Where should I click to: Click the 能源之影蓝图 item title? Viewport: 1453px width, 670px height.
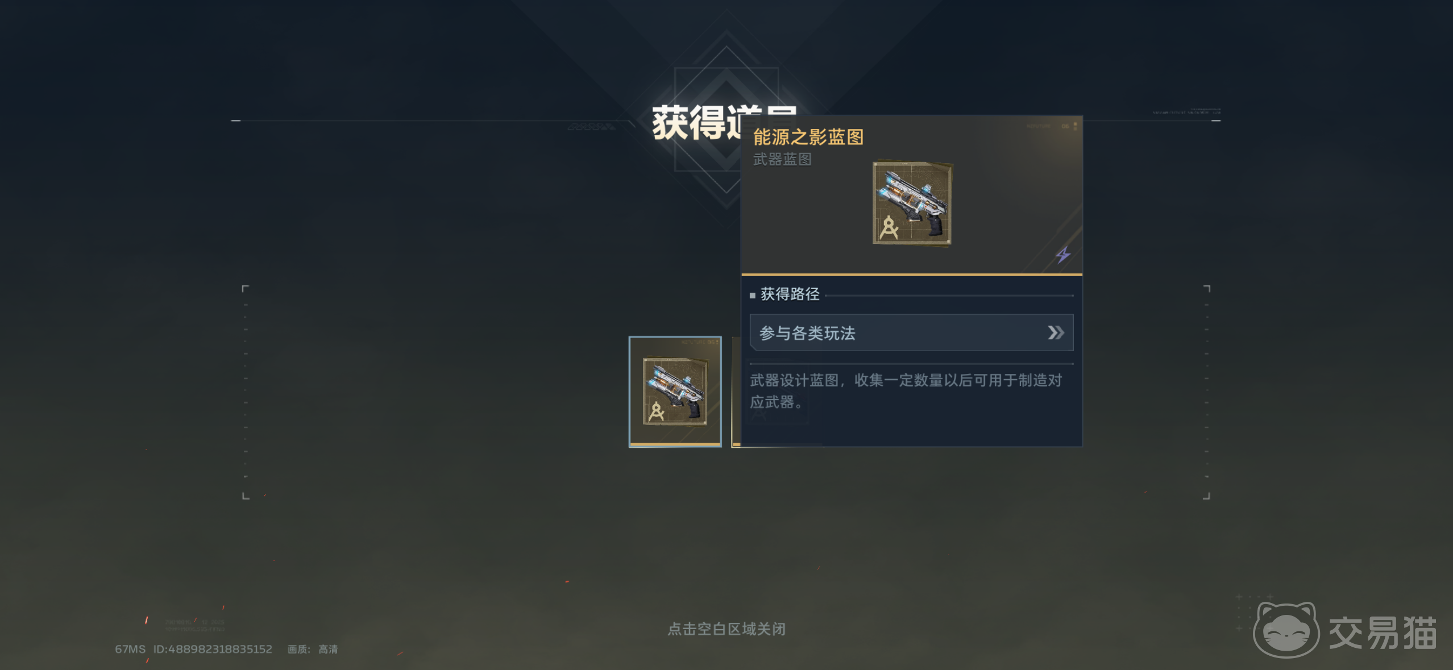808,137
